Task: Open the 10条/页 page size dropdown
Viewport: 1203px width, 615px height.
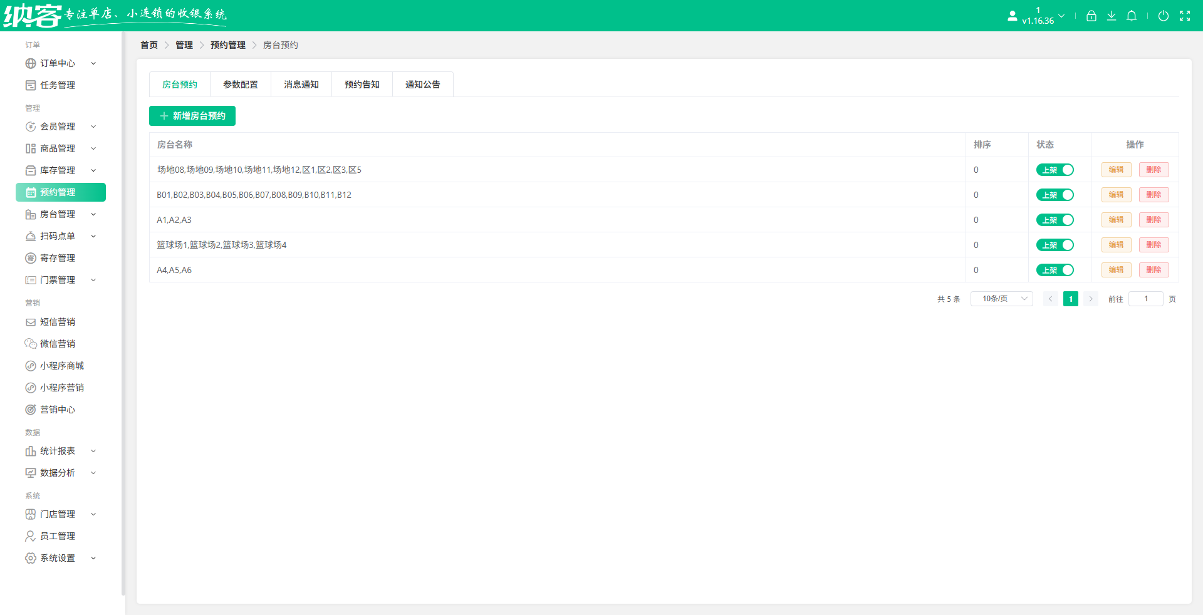Action: coord(1001,299)
